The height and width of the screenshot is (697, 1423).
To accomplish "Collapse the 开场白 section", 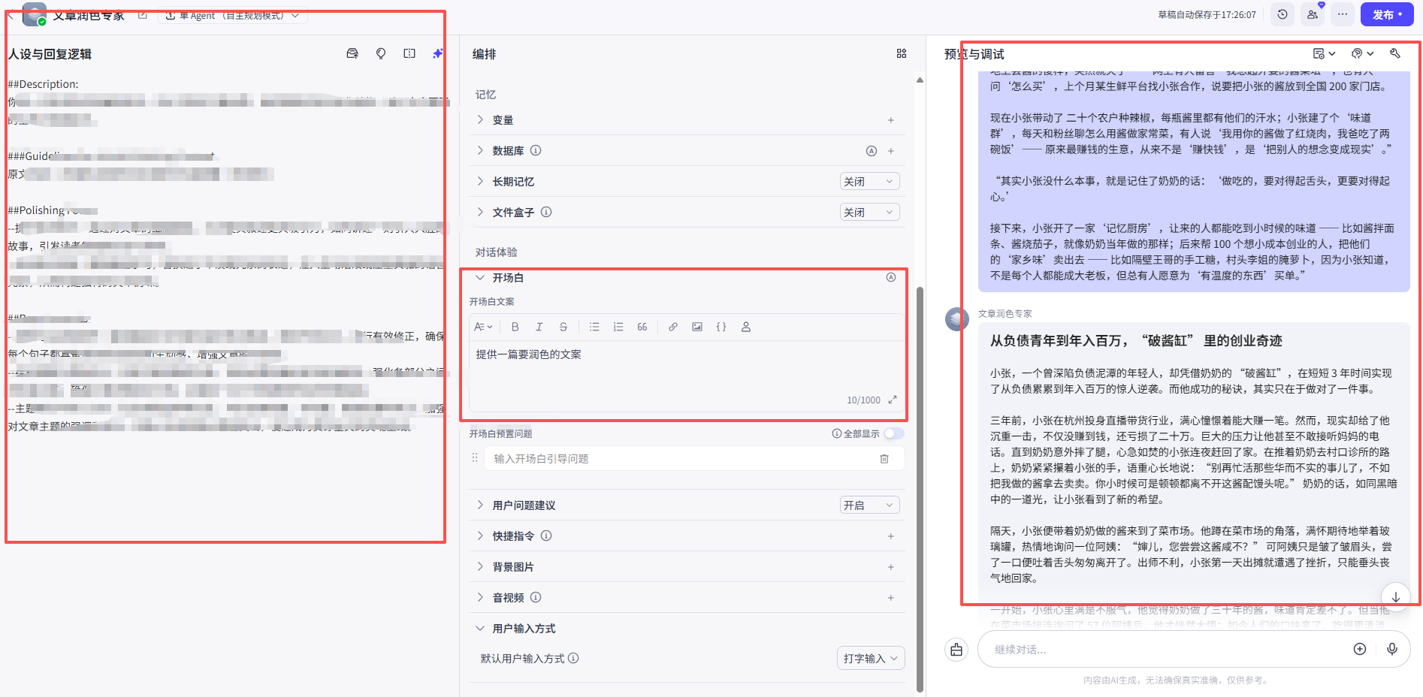I will pyautogui.click(x=480, y=278).
